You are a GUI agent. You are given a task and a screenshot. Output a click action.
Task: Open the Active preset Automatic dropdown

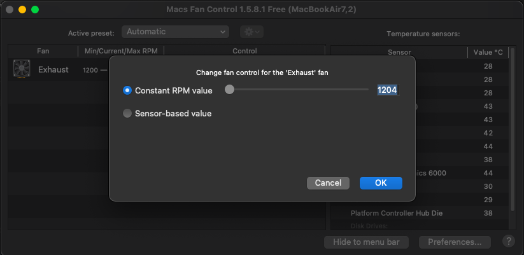coord(176,32)
